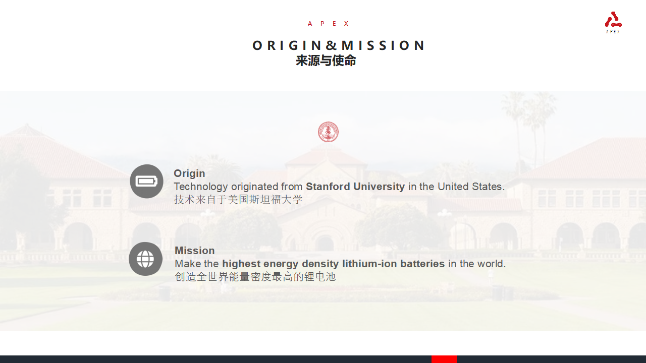Select the Origin heading
Image resolution: width=646 pixels, height=363 pixels.
point(189,173)
